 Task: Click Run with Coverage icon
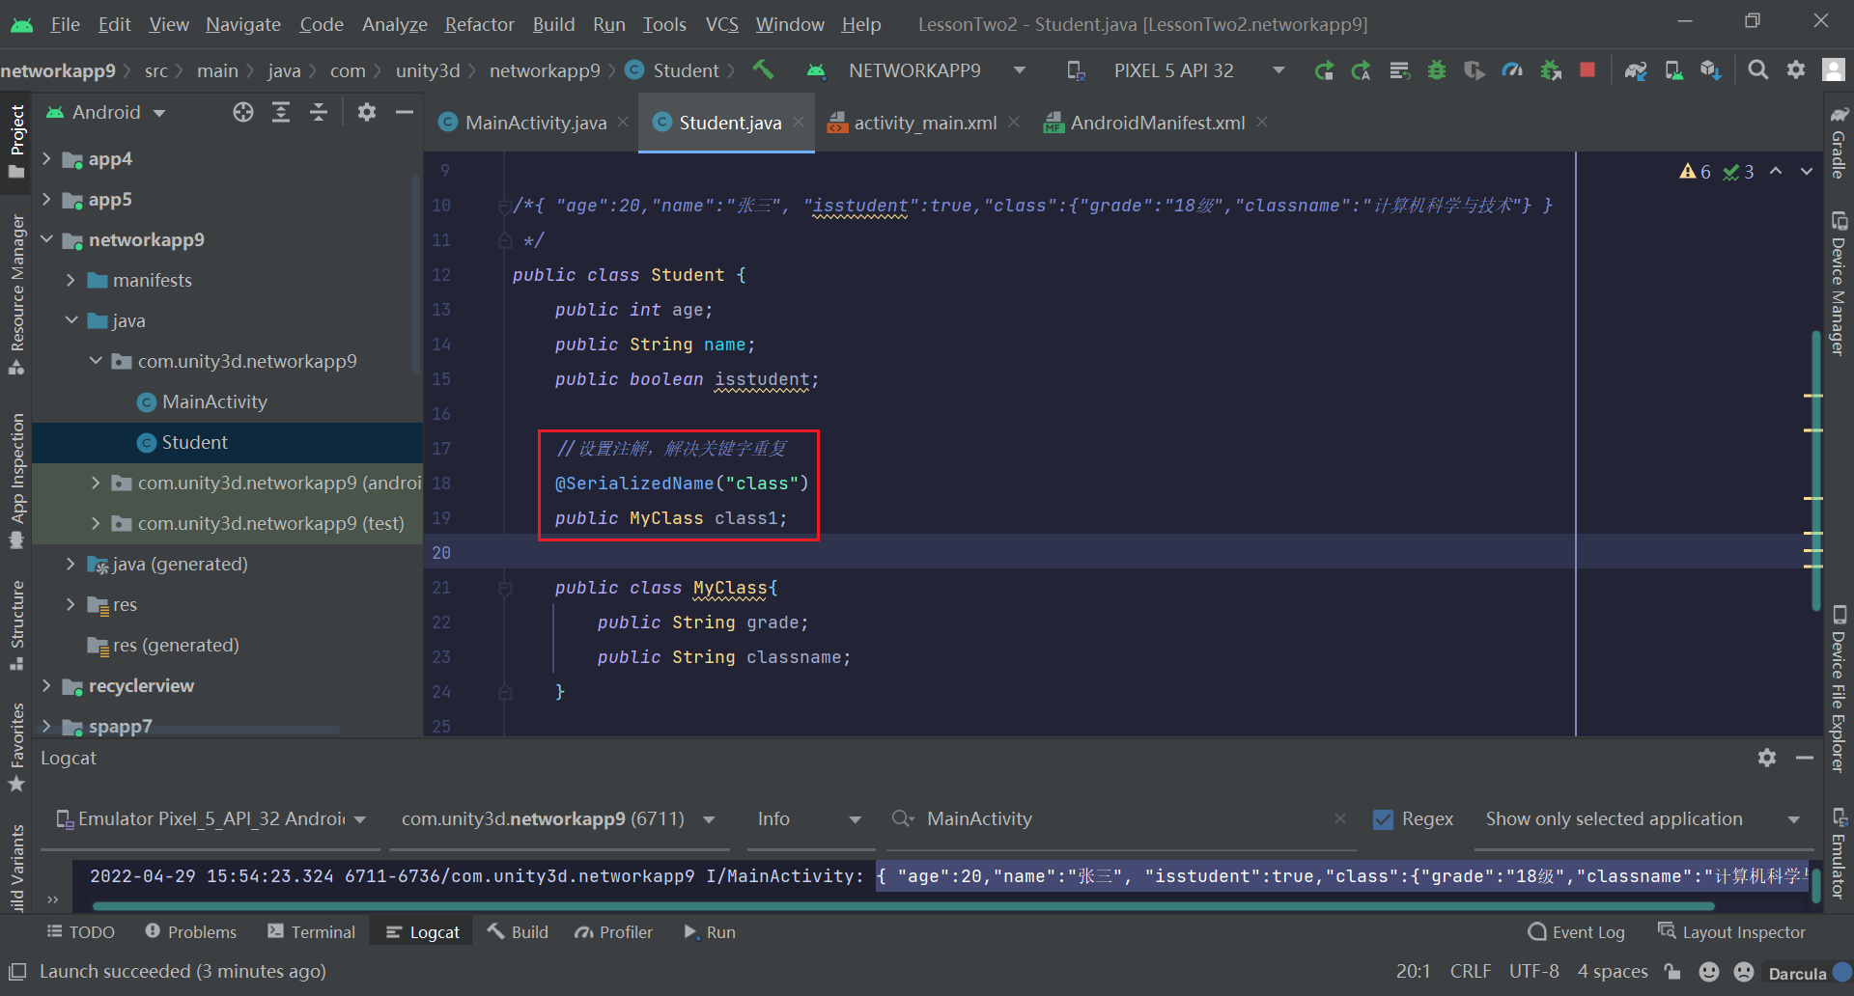point(1475,70)
